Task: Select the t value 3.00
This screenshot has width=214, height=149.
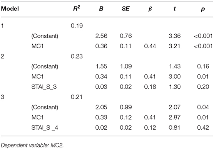Action: coord(175,76)
